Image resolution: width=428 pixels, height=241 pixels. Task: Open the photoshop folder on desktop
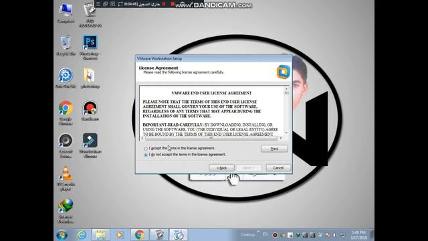click(90, 78)
